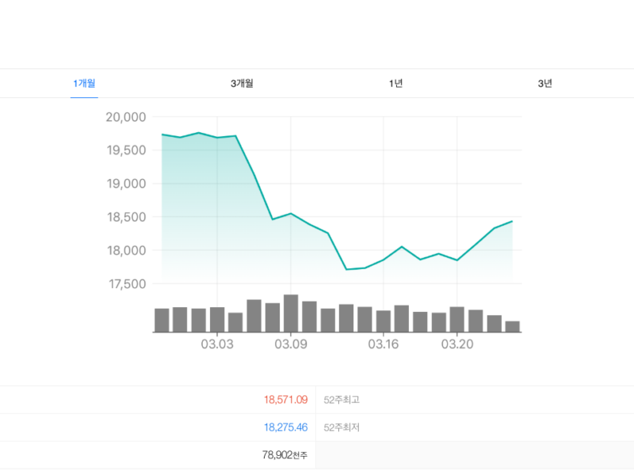Select the blue 18,275.46 value
Viewport: 634px width, 475px height.
285,427
